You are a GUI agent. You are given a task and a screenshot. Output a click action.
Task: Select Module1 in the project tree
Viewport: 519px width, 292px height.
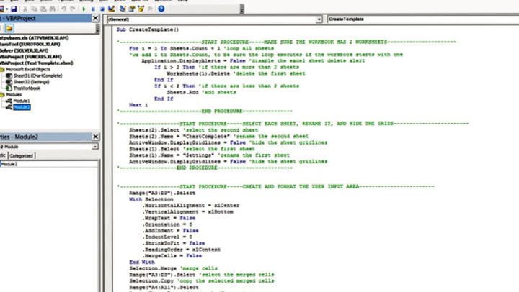[x=22, y=100]
